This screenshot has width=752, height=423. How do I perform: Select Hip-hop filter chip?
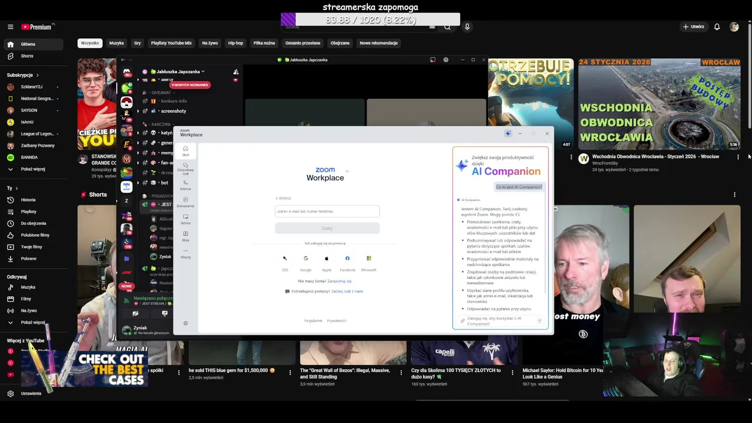pos(236,43)
